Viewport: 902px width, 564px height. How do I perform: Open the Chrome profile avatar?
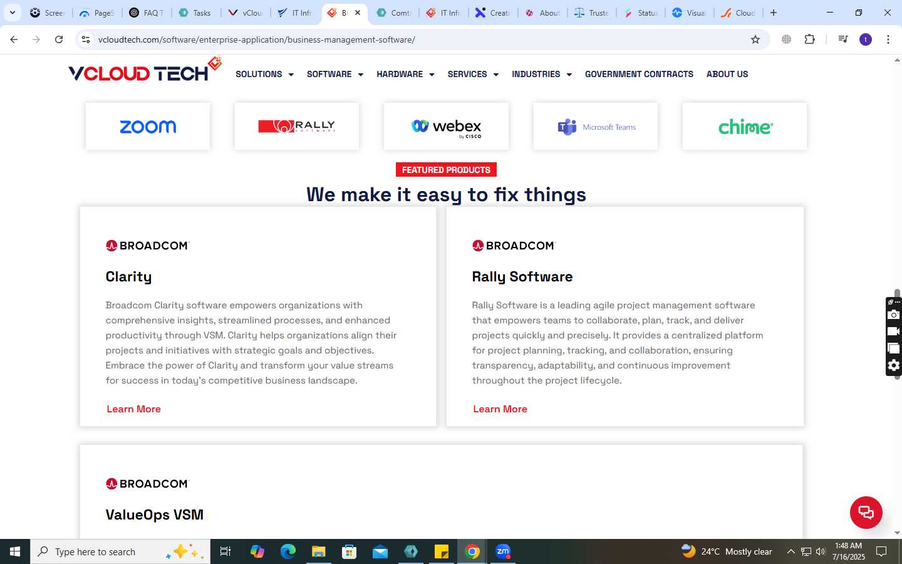click(866, 39)
